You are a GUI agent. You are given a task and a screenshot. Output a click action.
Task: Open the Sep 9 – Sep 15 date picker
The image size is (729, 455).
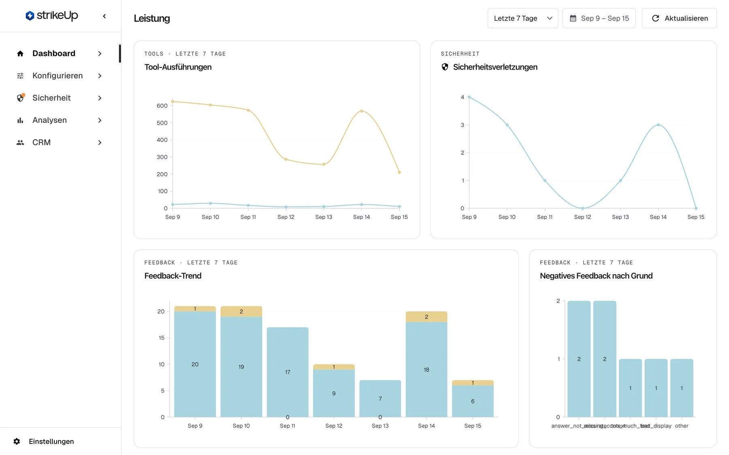tap(599, 18)
